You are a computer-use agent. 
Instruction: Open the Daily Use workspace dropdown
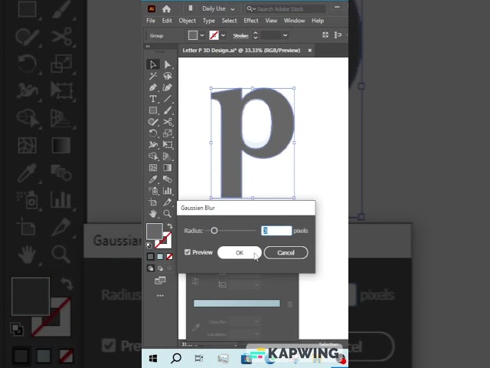[217, 8]
